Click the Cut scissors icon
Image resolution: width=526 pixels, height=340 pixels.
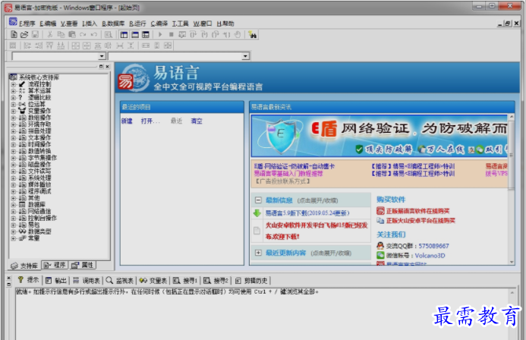click(49, 34)
